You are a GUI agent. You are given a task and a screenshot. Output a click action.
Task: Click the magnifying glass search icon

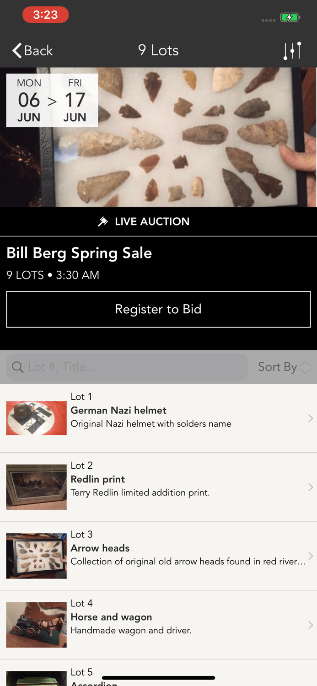point(17,367)
